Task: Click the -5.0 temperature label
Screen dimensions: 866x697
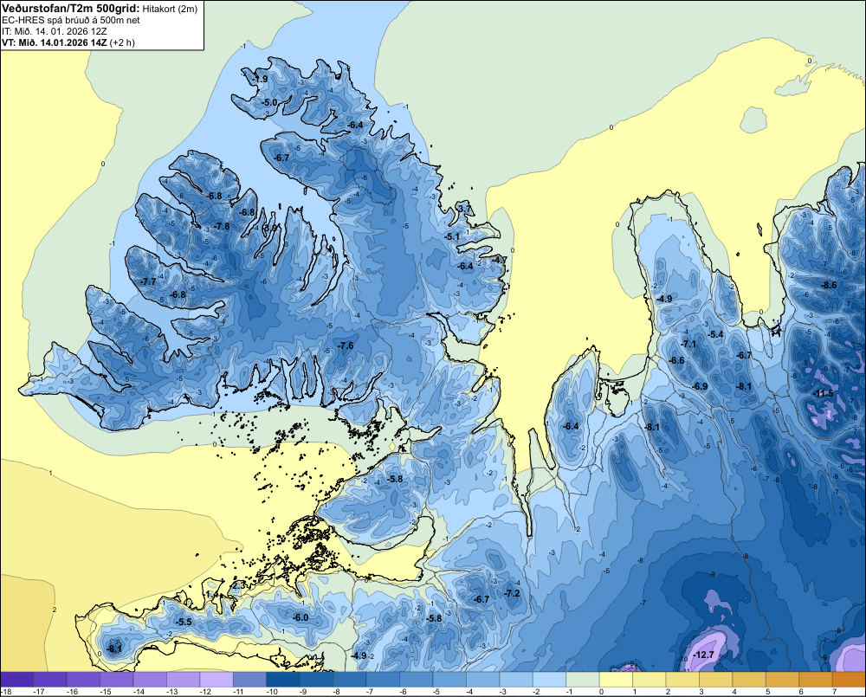Action: 269,102
